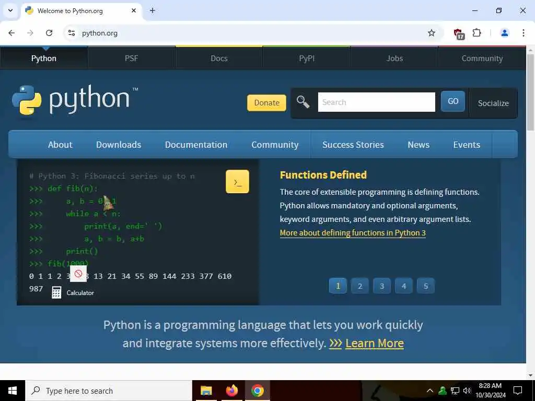Click the magnifying glass search icon
Image resolution: width=535 pixels, height=401 pixels.
303,102
